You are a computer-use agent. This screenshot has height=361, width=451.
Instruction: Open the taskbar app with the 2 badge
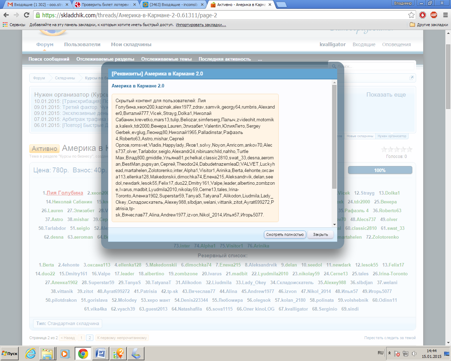(118, 353)
